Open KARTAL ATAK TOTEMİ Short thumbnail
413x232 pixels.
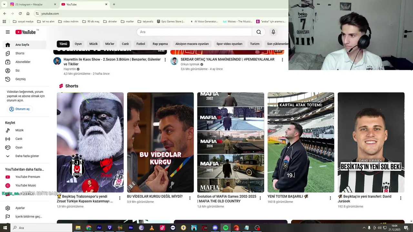301,142
